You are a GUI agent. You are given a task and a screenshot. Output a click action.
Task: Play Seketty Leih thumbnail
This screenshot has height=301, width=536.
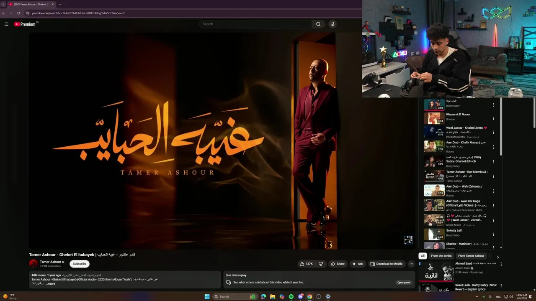coord(434,234)
